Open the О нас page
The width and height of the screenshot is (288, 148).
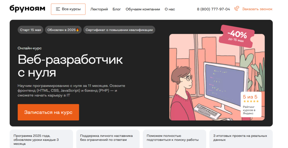pos(170,9)
